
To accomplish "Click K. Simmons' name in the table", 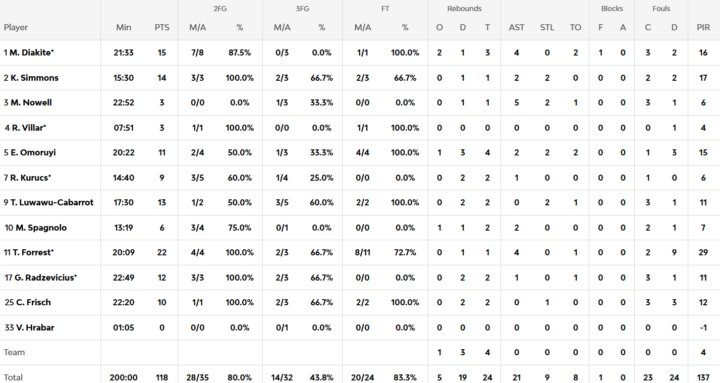I will coord(34,78).
